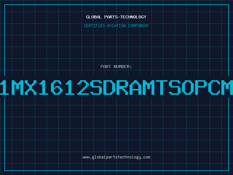Click the large part number 1MX1612SDRAMTSOPCM

[x=116, y=87]
